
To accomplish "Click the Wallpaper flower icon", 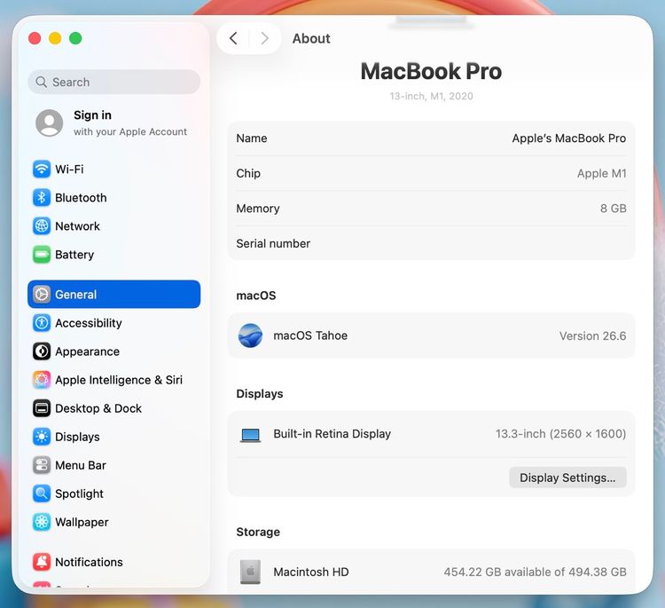I will pyautogui.click(x=42, y=522).
